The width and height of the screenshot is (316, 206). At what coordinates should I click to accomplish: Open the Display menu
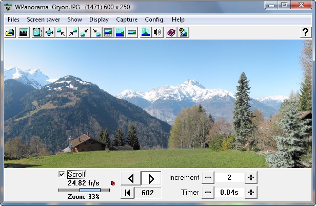99,20
